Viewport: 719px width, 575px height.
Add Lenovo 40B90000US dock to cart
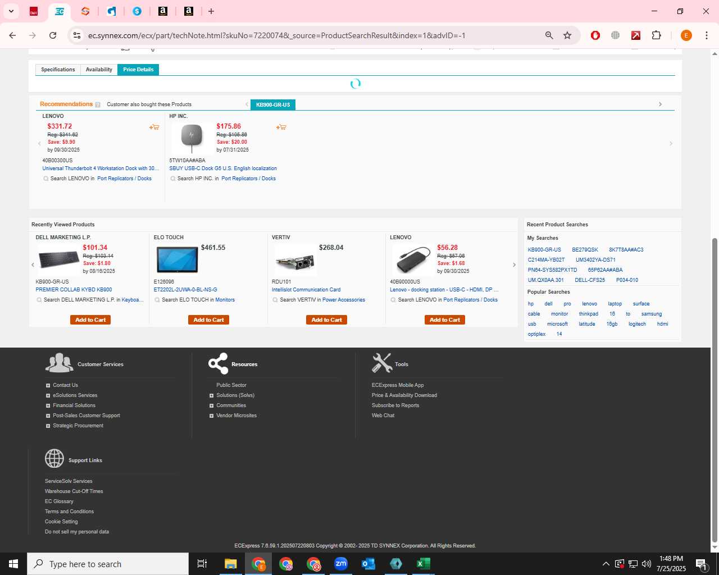445,320
